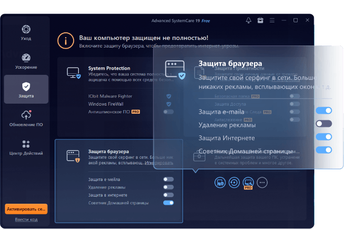
Task: Click the PRO monitor wrench round tool icon
Action: 248,183
